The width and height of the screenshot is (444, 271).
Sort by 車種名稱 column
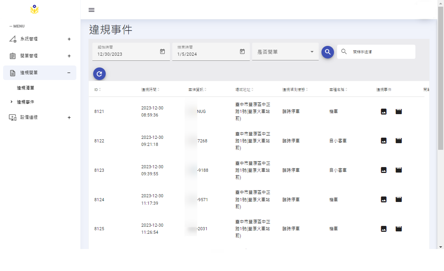(x=338, y=90)
